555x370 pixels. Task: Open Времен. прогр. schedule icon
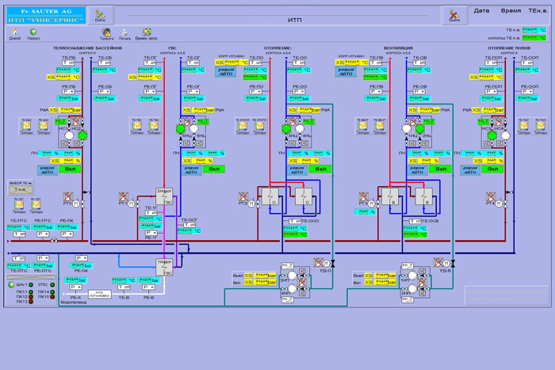click(146, 32)
